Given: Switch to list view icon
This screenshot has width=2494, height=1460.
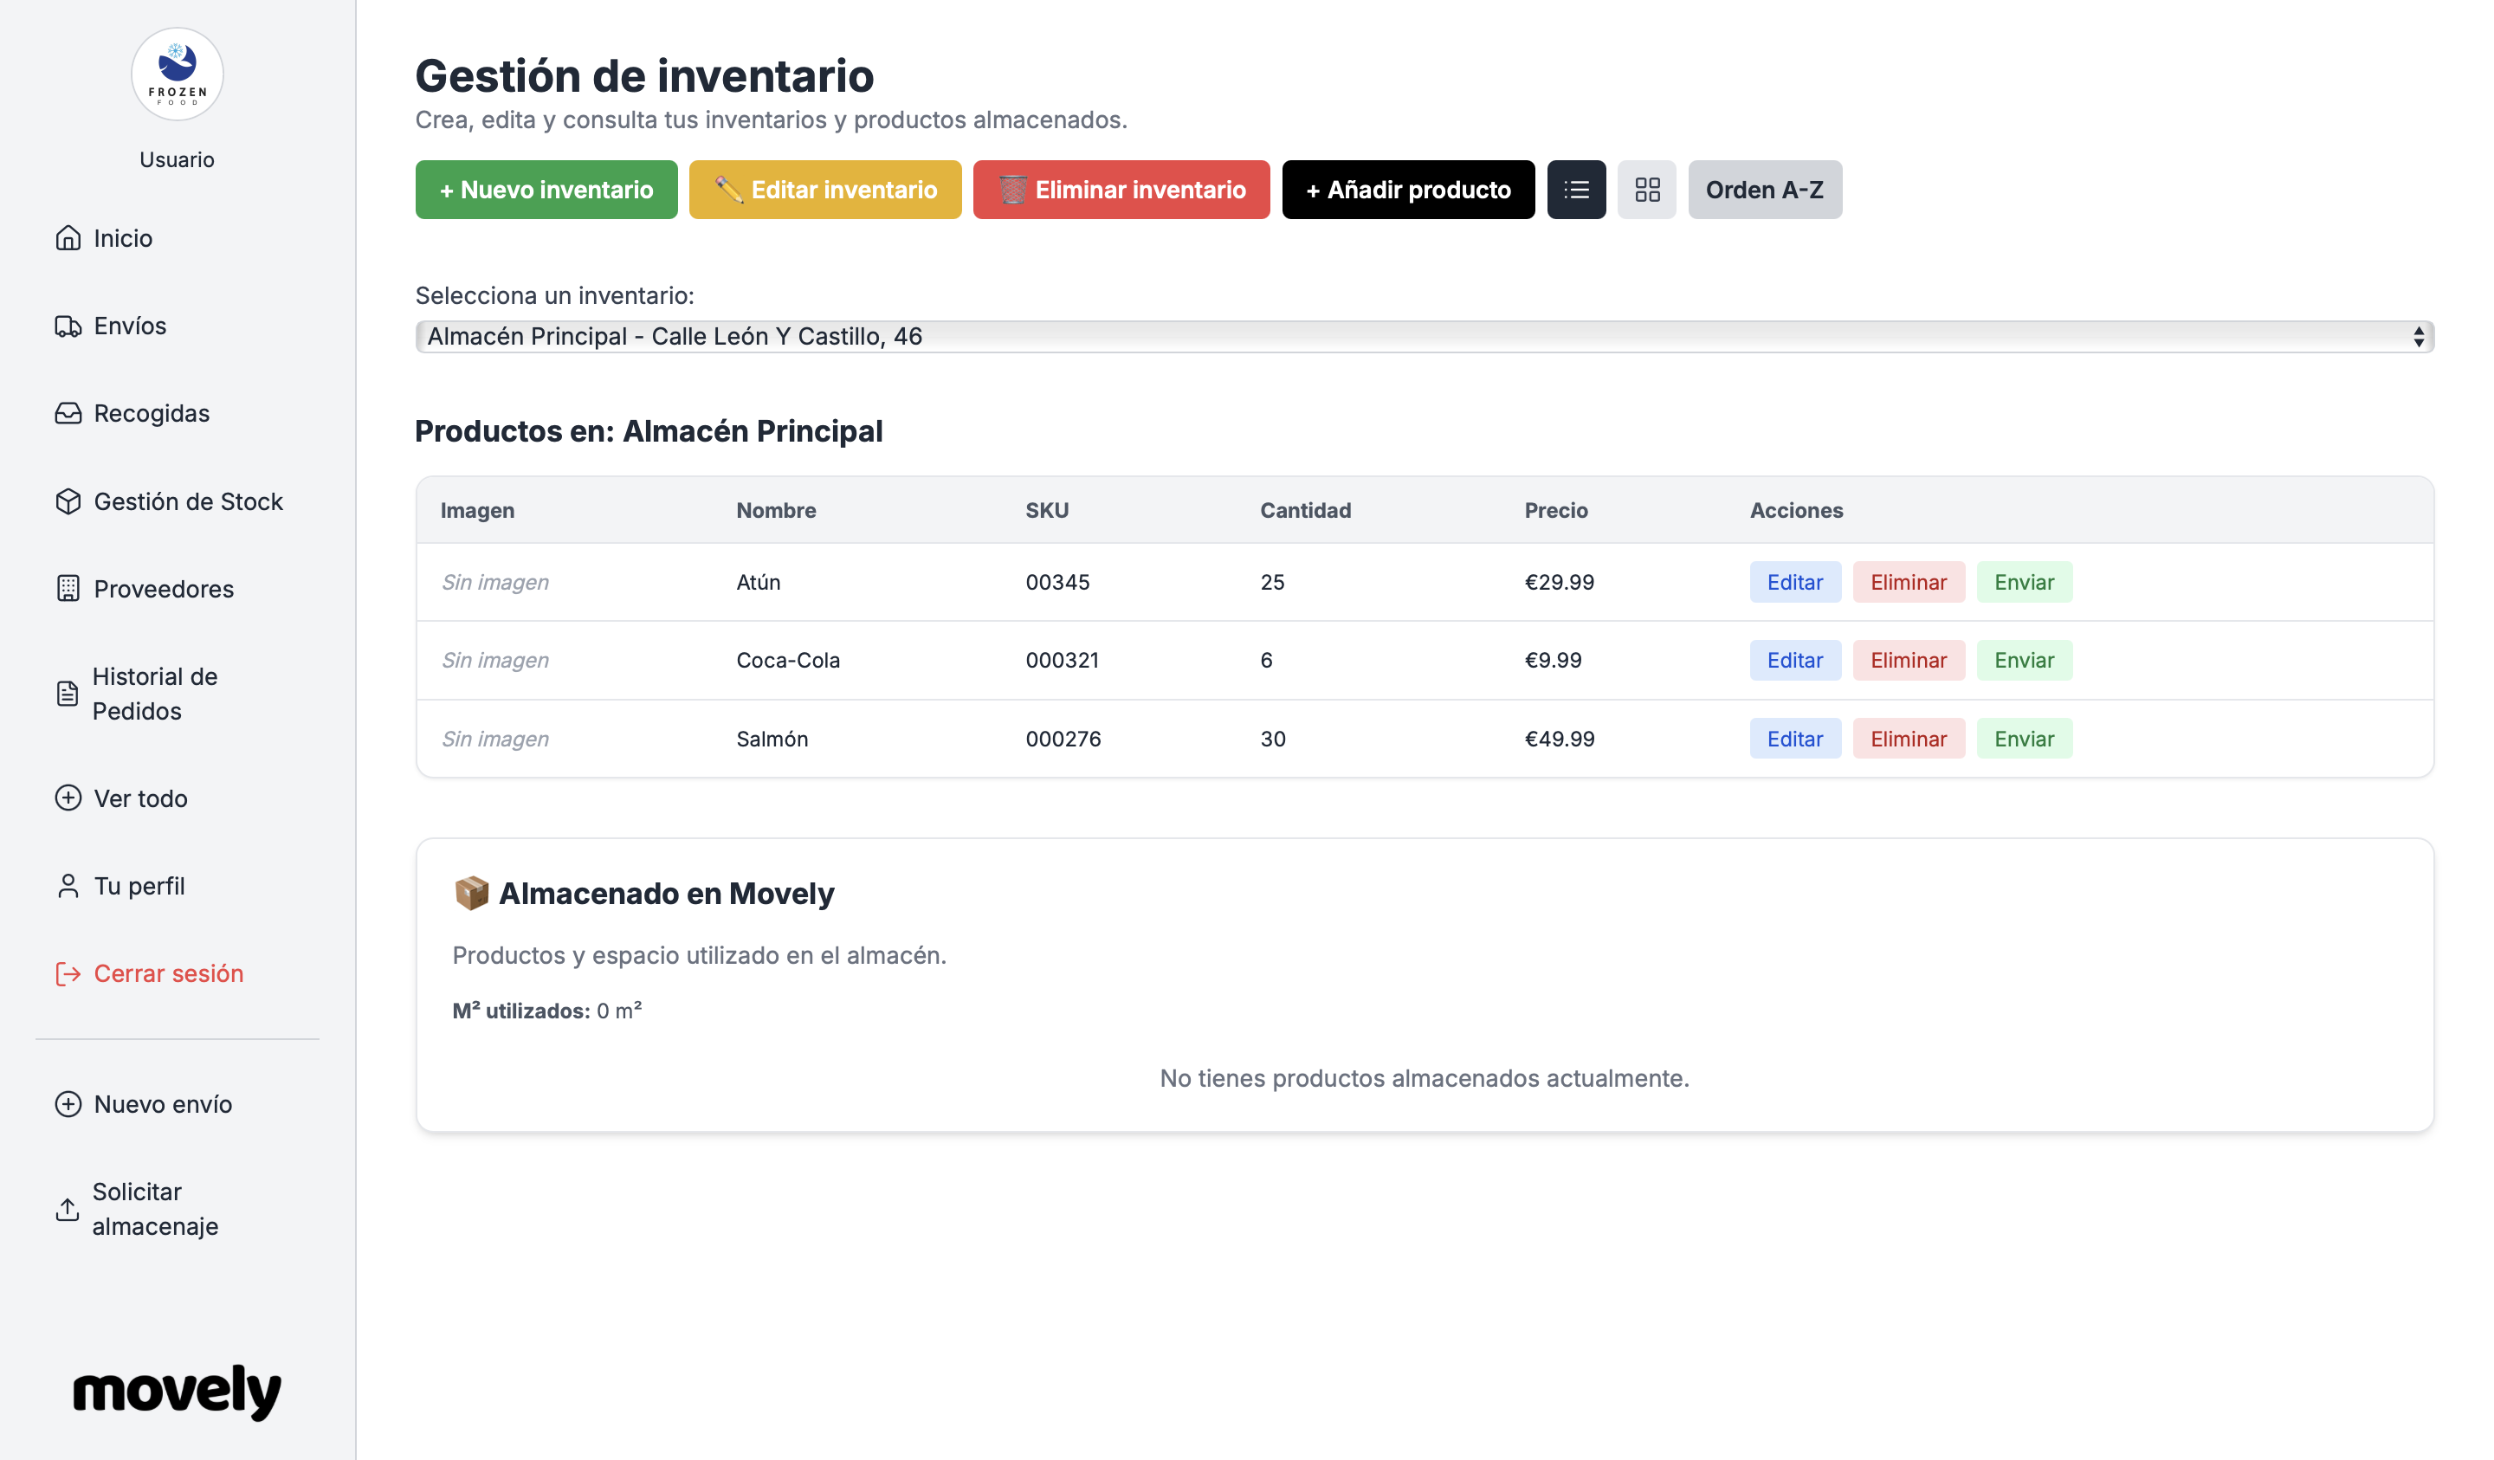Looking at the screenshot, I should (1575, 189).
